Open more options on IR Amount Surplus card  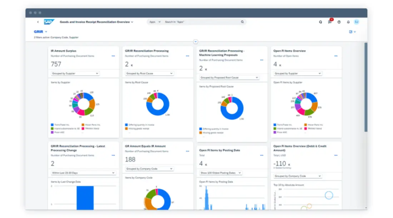113,56
